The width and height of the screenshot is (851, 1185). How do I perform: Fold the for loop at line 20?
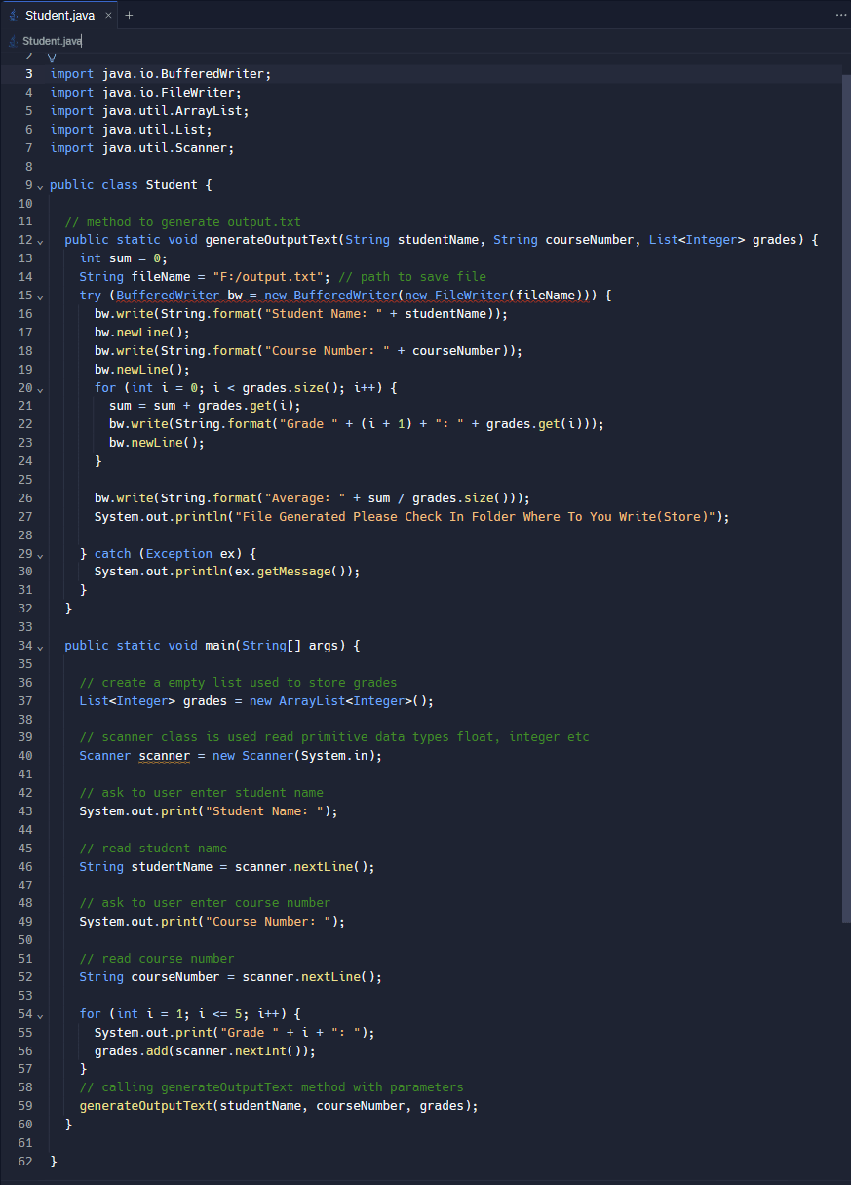point(39,387)
